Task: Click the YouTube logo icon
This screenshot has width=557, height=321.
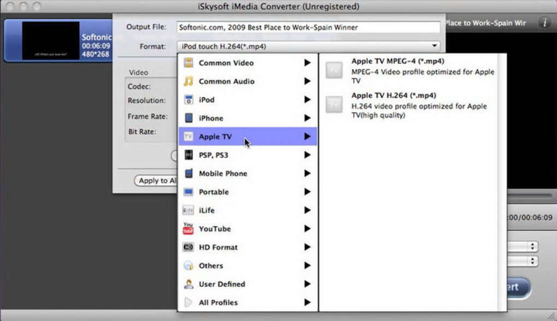Action: (x=188, y=229)
